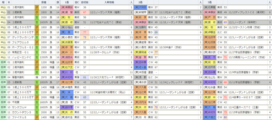Viewport: 272px width, 120px height.
Task: Click the (栗)田所秀 third-place cell
Action: click(209, 67)
